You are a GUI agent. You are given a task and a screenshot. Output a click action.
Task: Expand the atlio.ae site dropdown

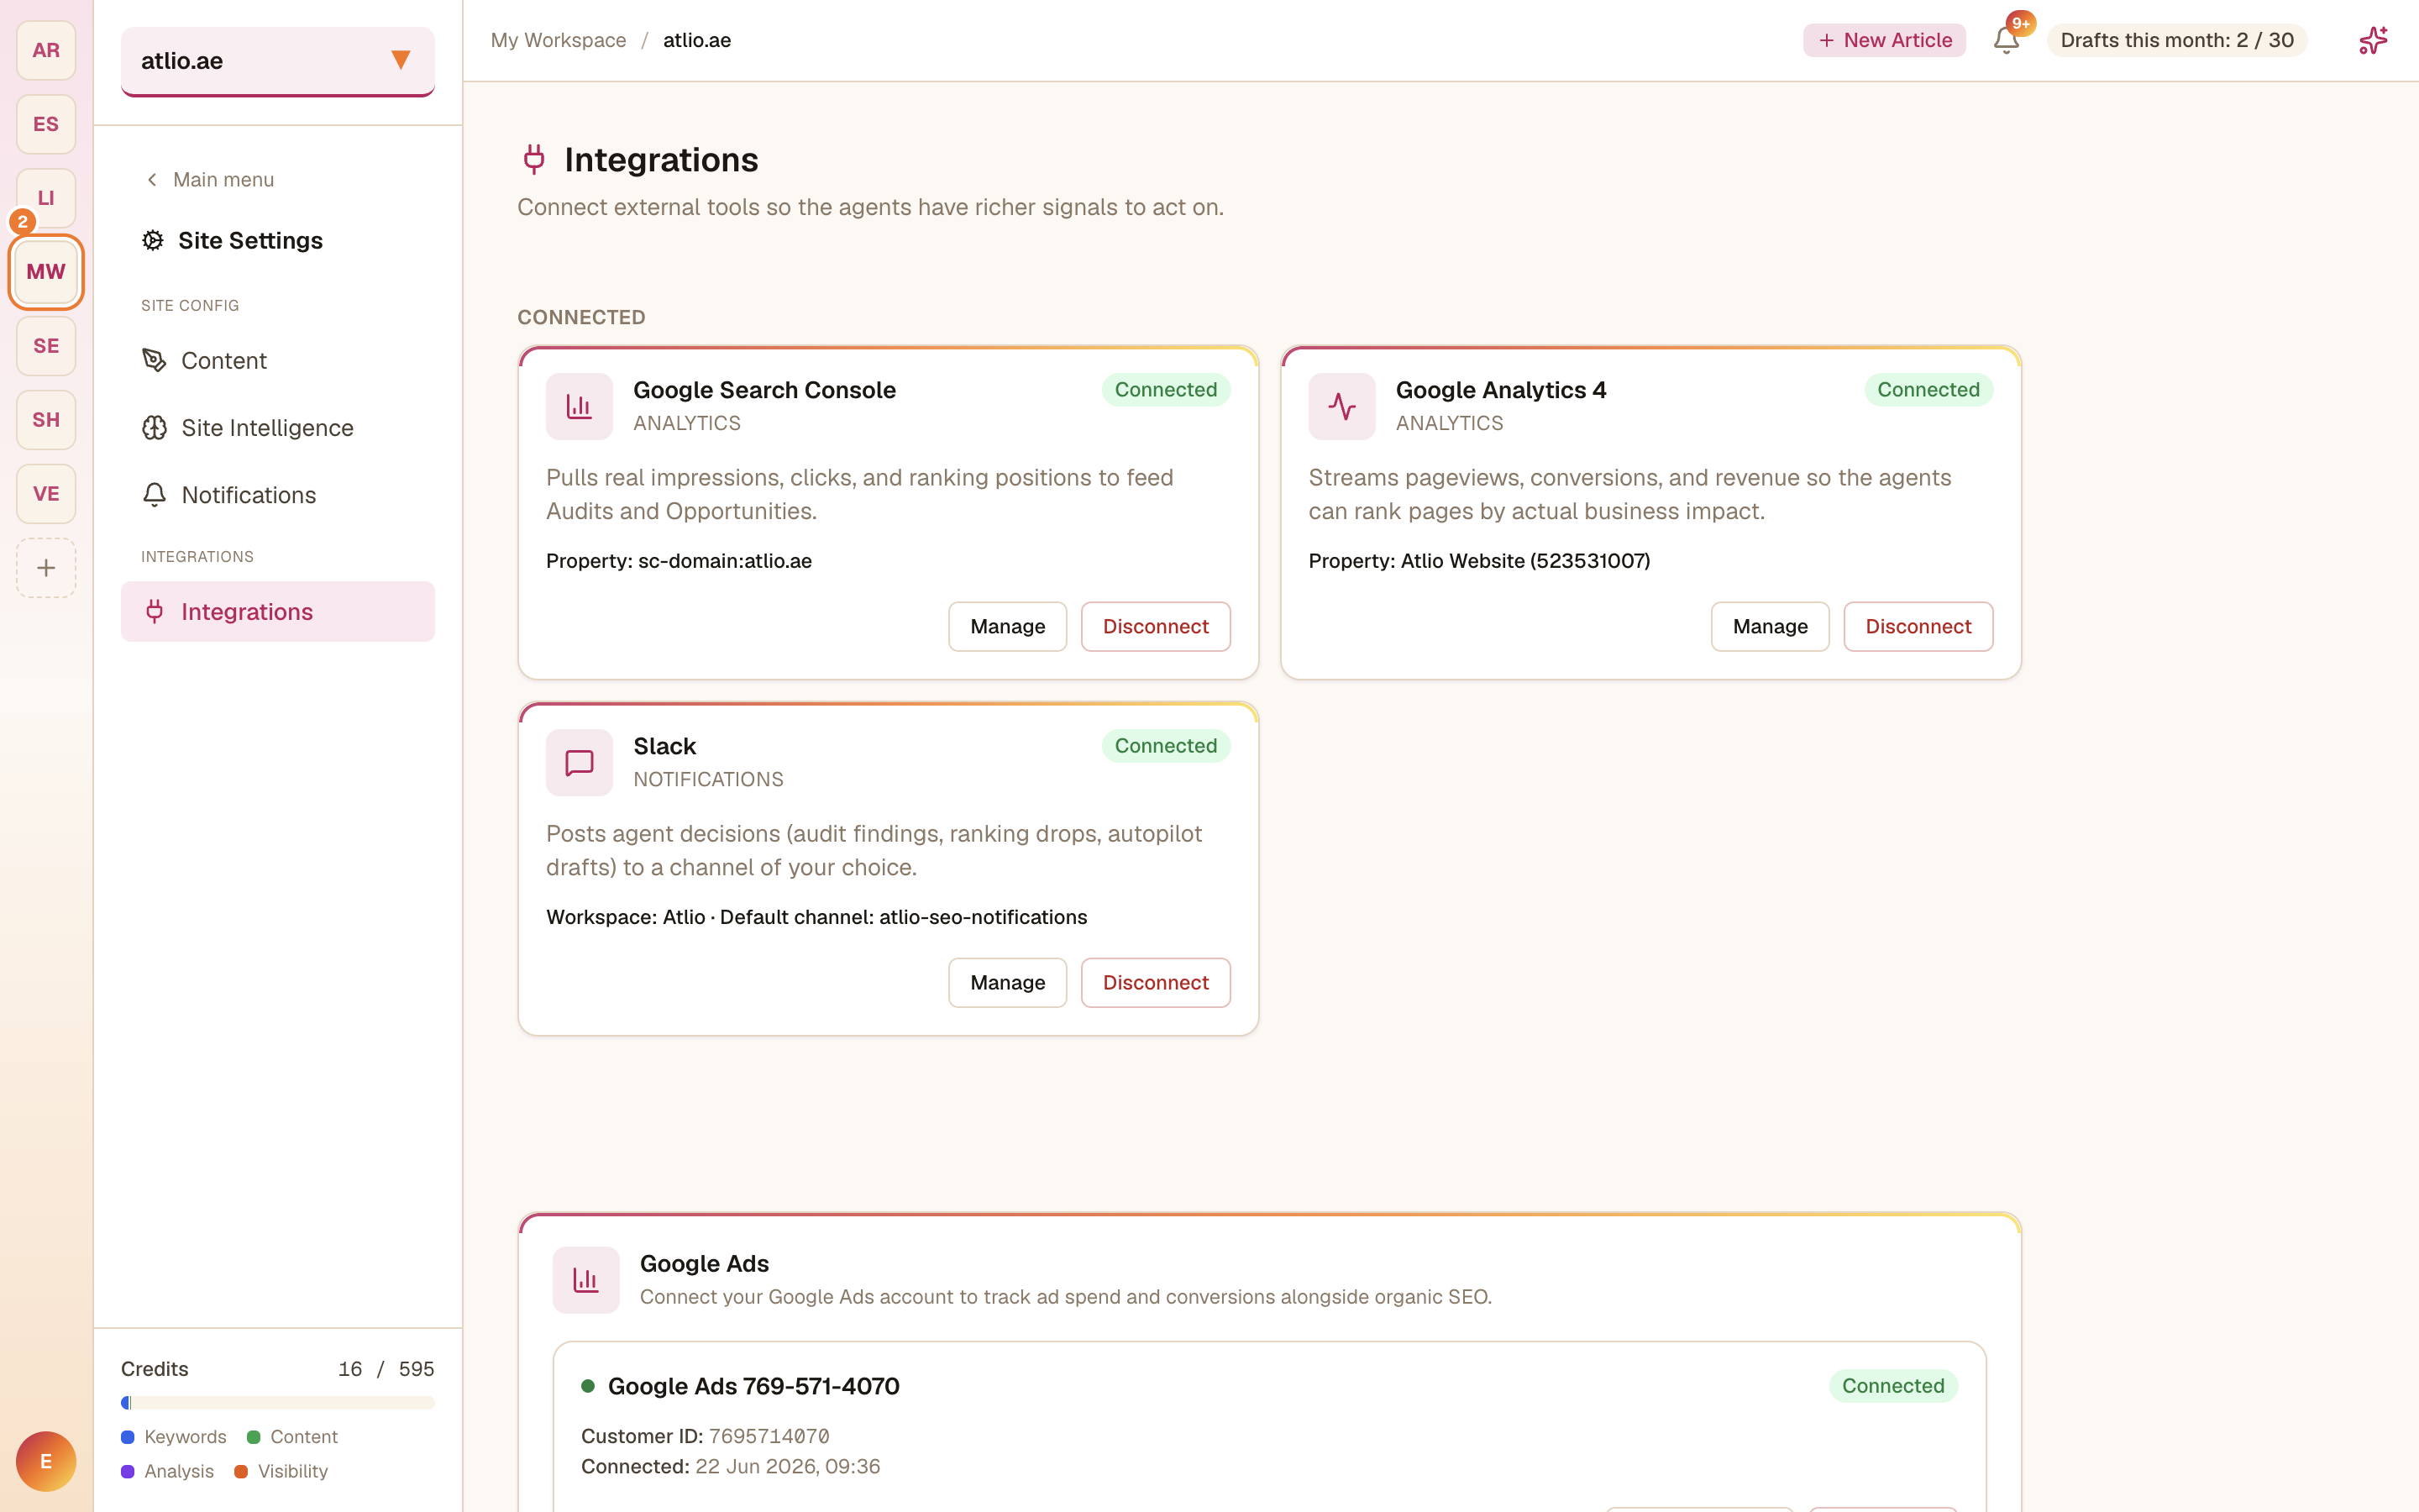pyautogui.click(x=278, y=61)
